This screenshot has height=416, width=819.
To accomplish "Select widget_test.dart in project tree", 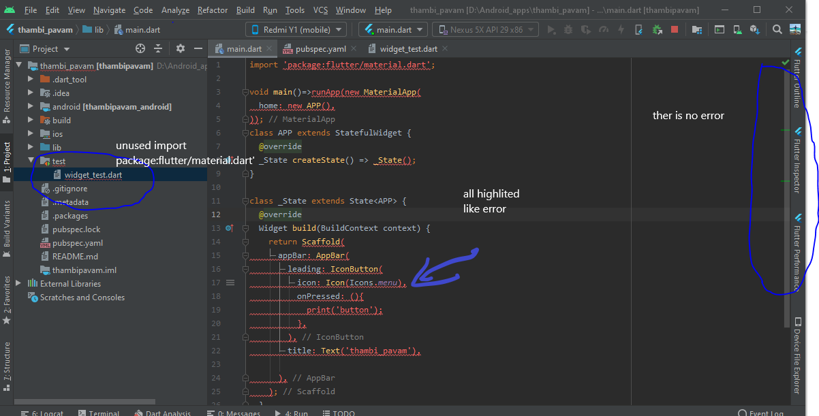I will pyautogui.click(x=93, y=175).
